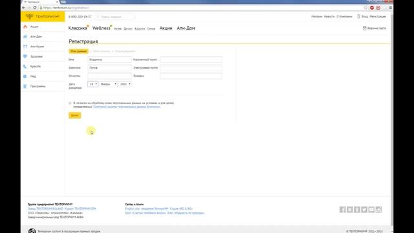This screenshot has width=414, height=233.
Task: Click the browser address bar
Action: pos(201,8)
